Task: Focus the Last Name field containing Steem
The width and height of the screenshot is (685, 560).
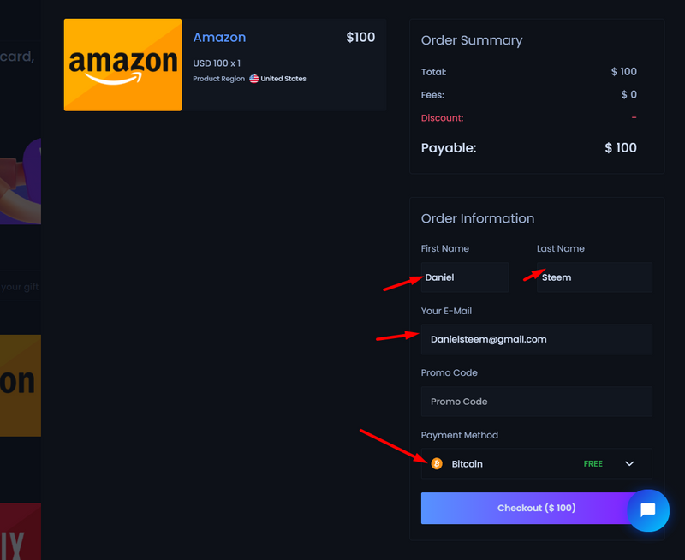Action: tap(594, 277)
